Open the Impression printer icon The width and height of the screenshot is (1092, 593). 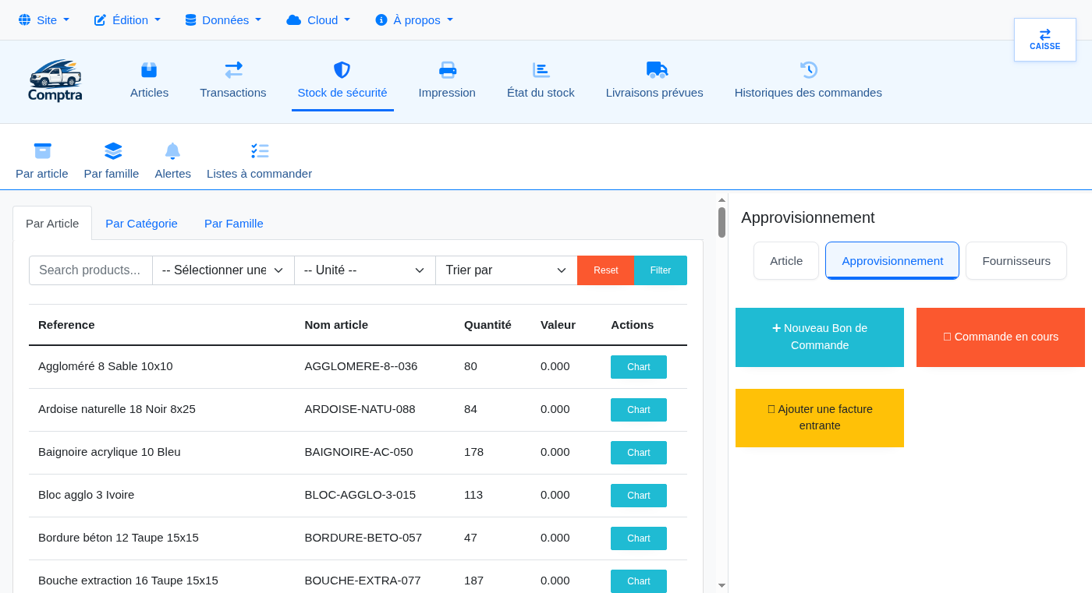[447, 70]
